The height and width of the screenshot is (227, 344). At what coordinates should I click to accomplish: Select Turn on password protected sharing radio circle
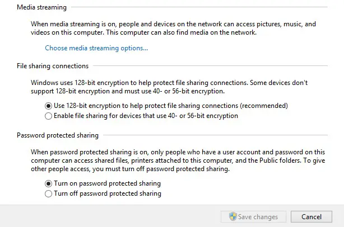(x=48, y=183)
